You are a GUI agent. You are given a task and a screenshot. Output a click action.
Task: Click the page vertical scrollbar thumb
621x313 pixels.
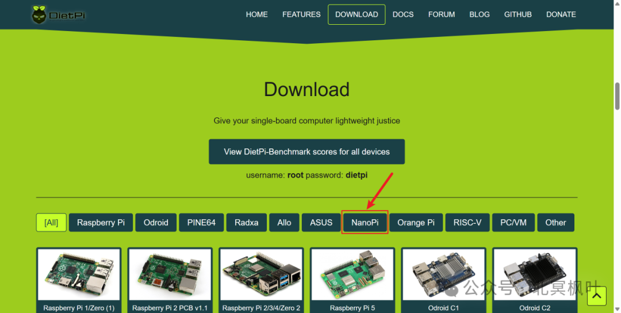(617, 96)
